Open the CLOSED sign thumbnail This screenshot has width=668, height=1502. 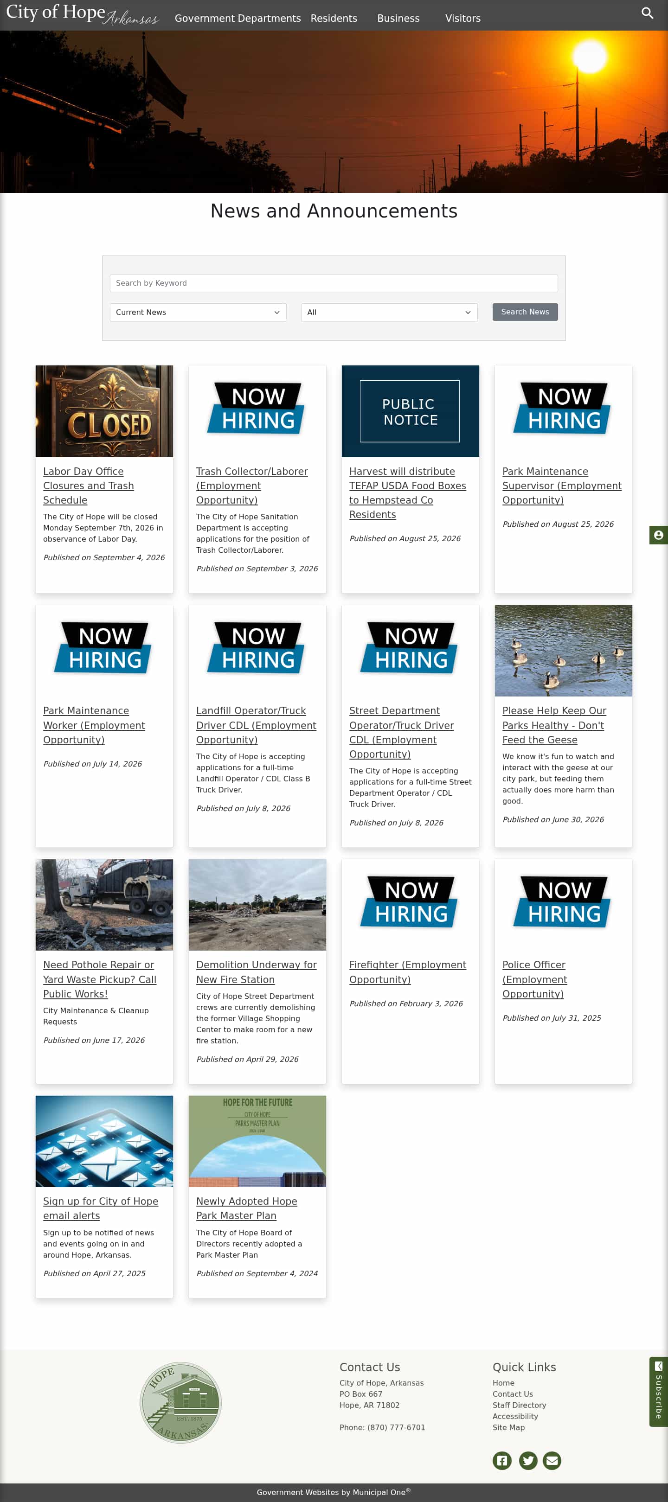point(104,411)
